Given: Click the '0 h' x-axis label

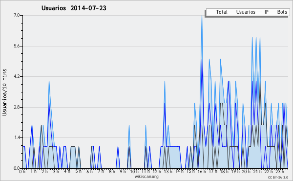Looking at the screenshot, I should [x=22, y=171].
